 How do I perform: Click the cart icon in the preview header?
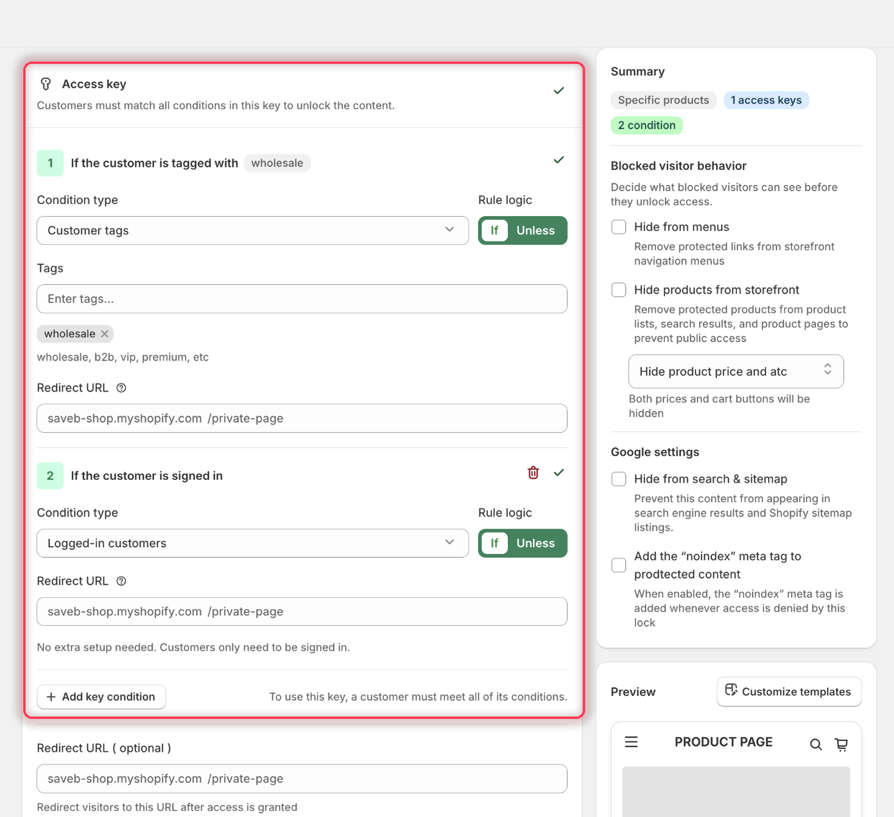[841, 744]
